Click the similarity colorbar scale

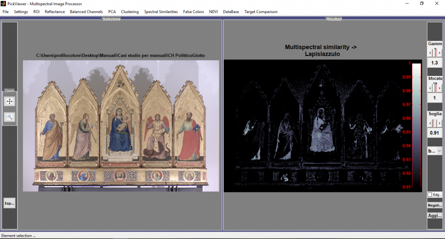pyautogui.click(x=416, y=125)
